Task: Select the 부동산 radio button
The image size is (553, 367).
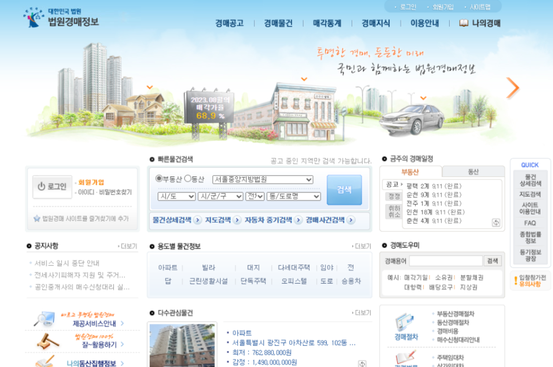Action: point(159,178)
